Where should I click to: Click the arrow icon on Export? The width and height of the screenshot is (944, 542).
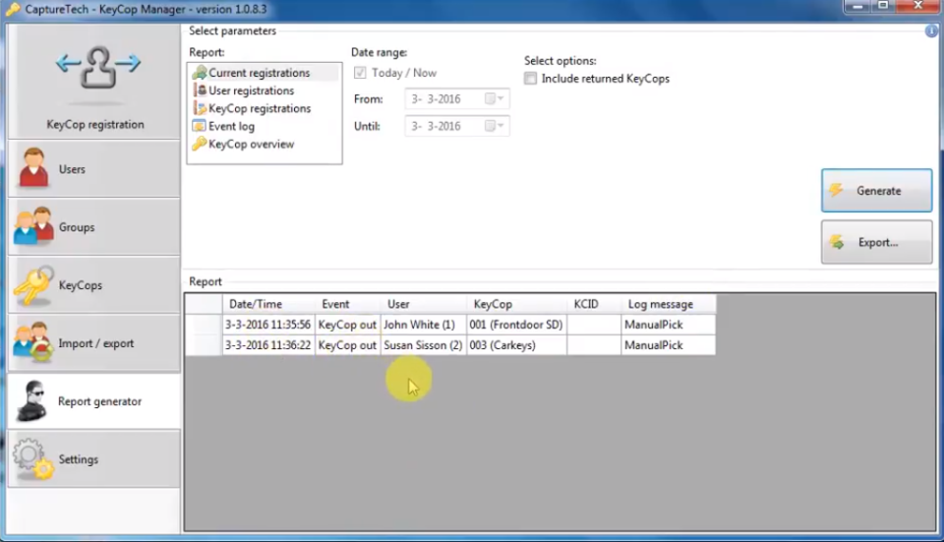[x=836, y=242]
